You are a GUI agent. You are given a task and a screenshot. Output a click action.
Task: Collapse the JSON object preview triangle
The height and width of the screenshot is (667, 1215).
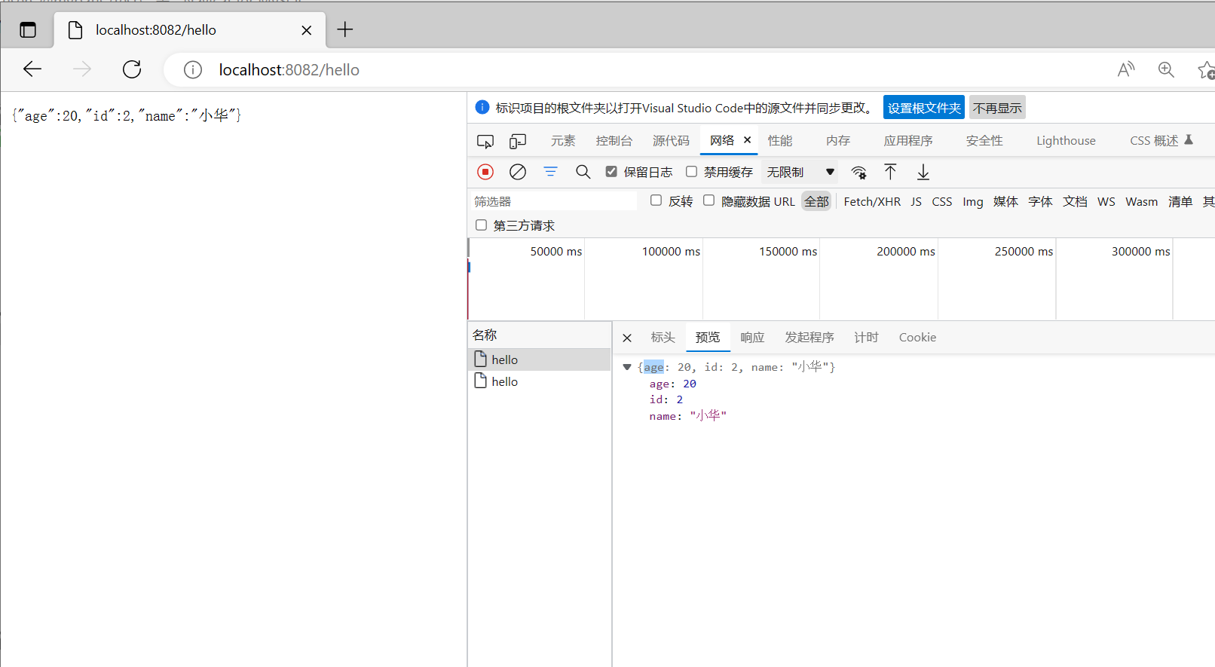coord(627,367)
